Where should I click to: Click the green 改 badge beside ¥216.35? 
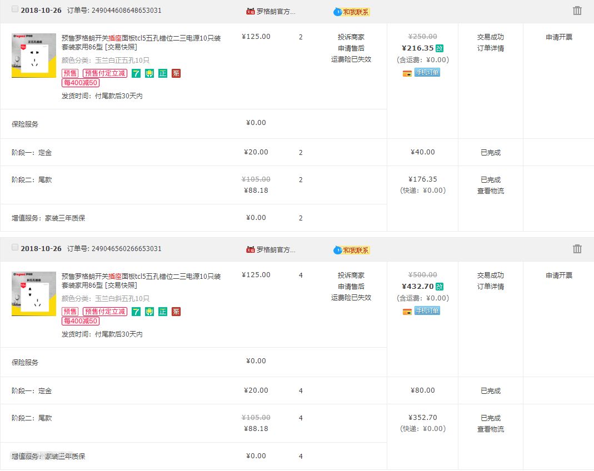(440, 48)
